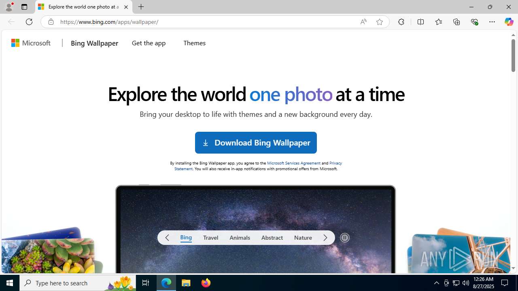This screenshot has height=291, width=518.
Task: Click the taskbar search box
Action: coord(78,283)
